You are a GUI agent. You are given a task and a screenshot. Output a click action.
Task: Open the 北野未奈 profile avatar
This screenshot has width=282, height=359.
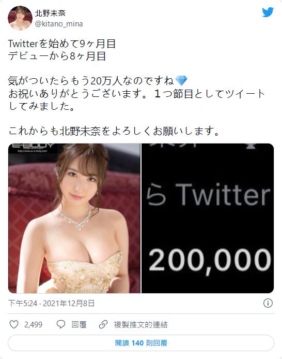coord(20,18)
